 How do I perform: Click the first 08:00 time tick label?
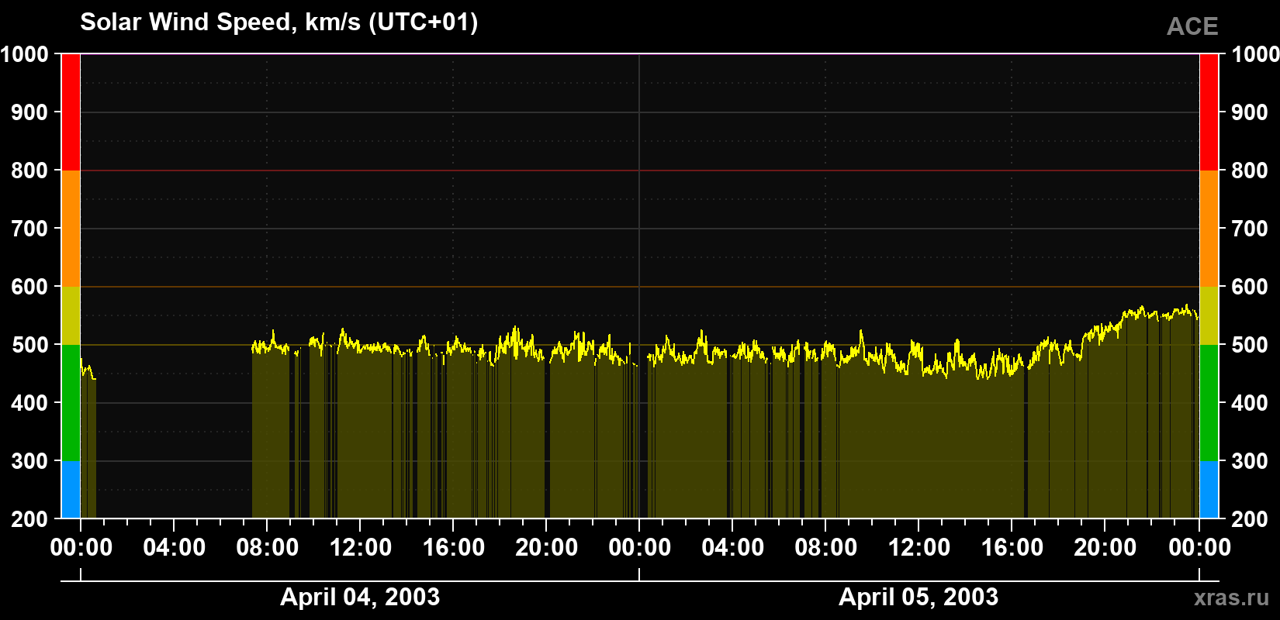tap(268, 547)
